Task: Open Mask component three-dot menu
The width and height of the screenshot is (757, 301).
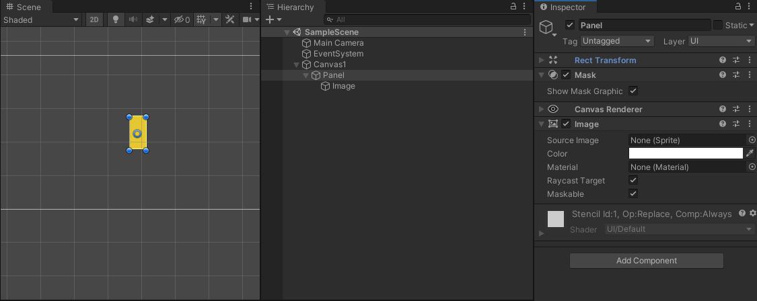Action: tap(750, 75)
